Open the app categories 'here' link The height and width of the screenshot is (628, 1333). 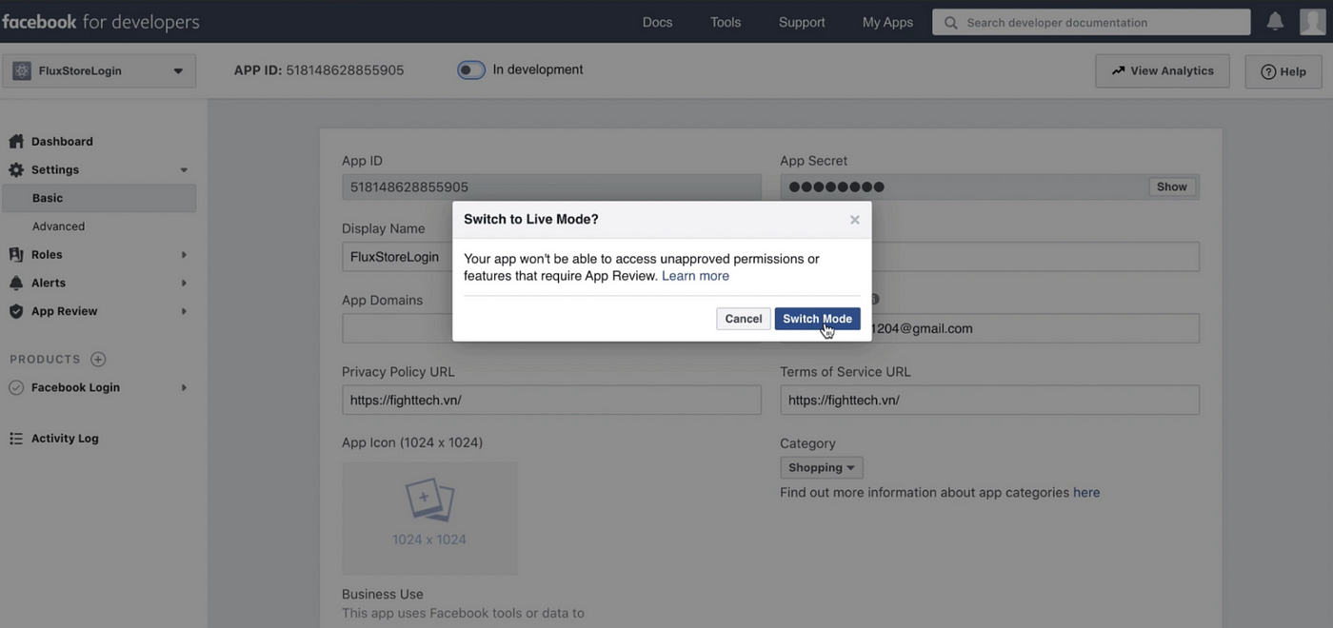1086,493
